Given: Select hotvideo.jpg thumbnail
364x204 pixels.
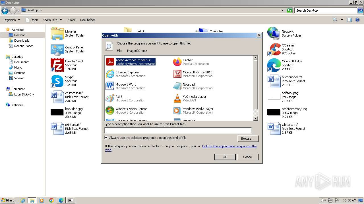Looking at the screenshot, I should pyautogui.click(x=57, y=112).
